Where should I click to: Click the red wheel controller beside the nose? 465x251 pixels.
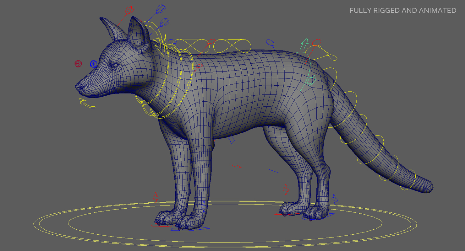tap(78, 63)
